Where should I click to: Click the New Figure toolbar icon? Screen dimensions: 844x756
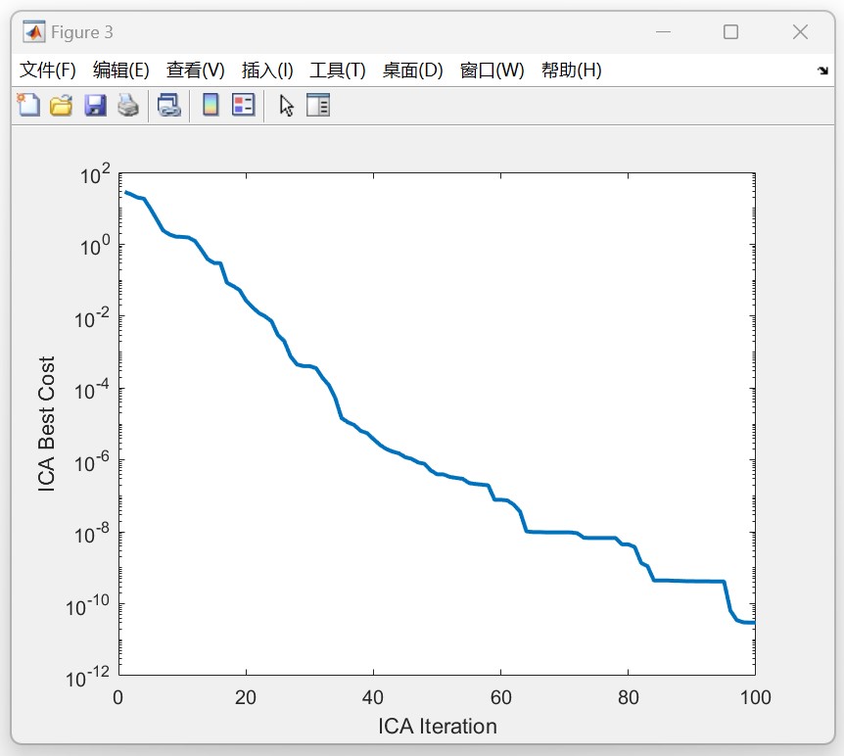click(28, 105)
